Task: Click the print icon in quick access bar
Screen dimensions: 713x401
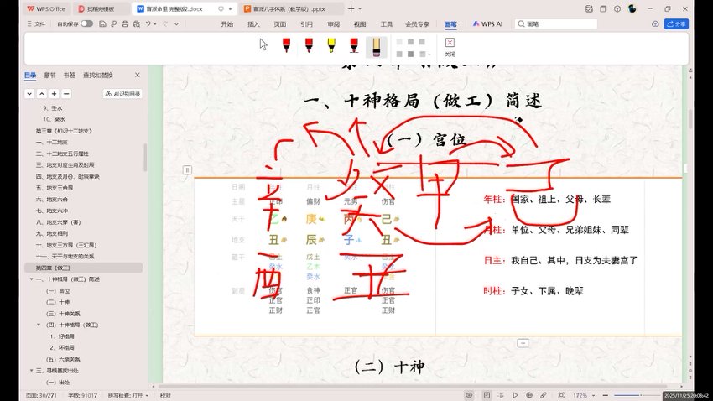Action: pos(125,23)
